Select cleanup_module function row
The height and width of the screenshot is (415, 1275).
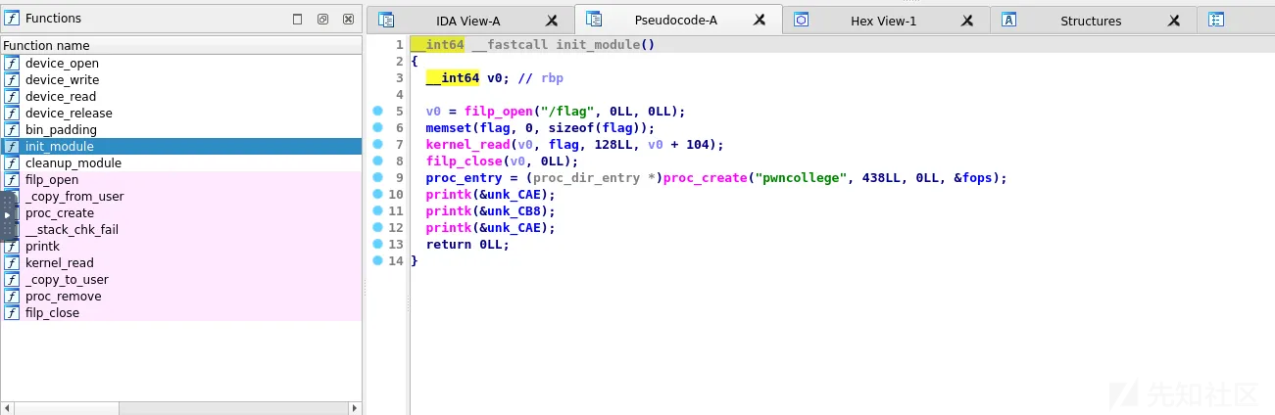[181, 162]
